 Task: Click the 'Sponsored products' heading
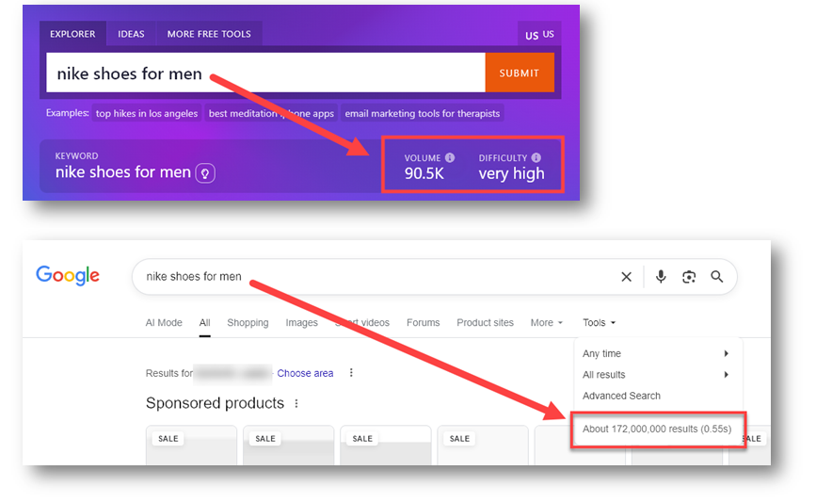215,403
